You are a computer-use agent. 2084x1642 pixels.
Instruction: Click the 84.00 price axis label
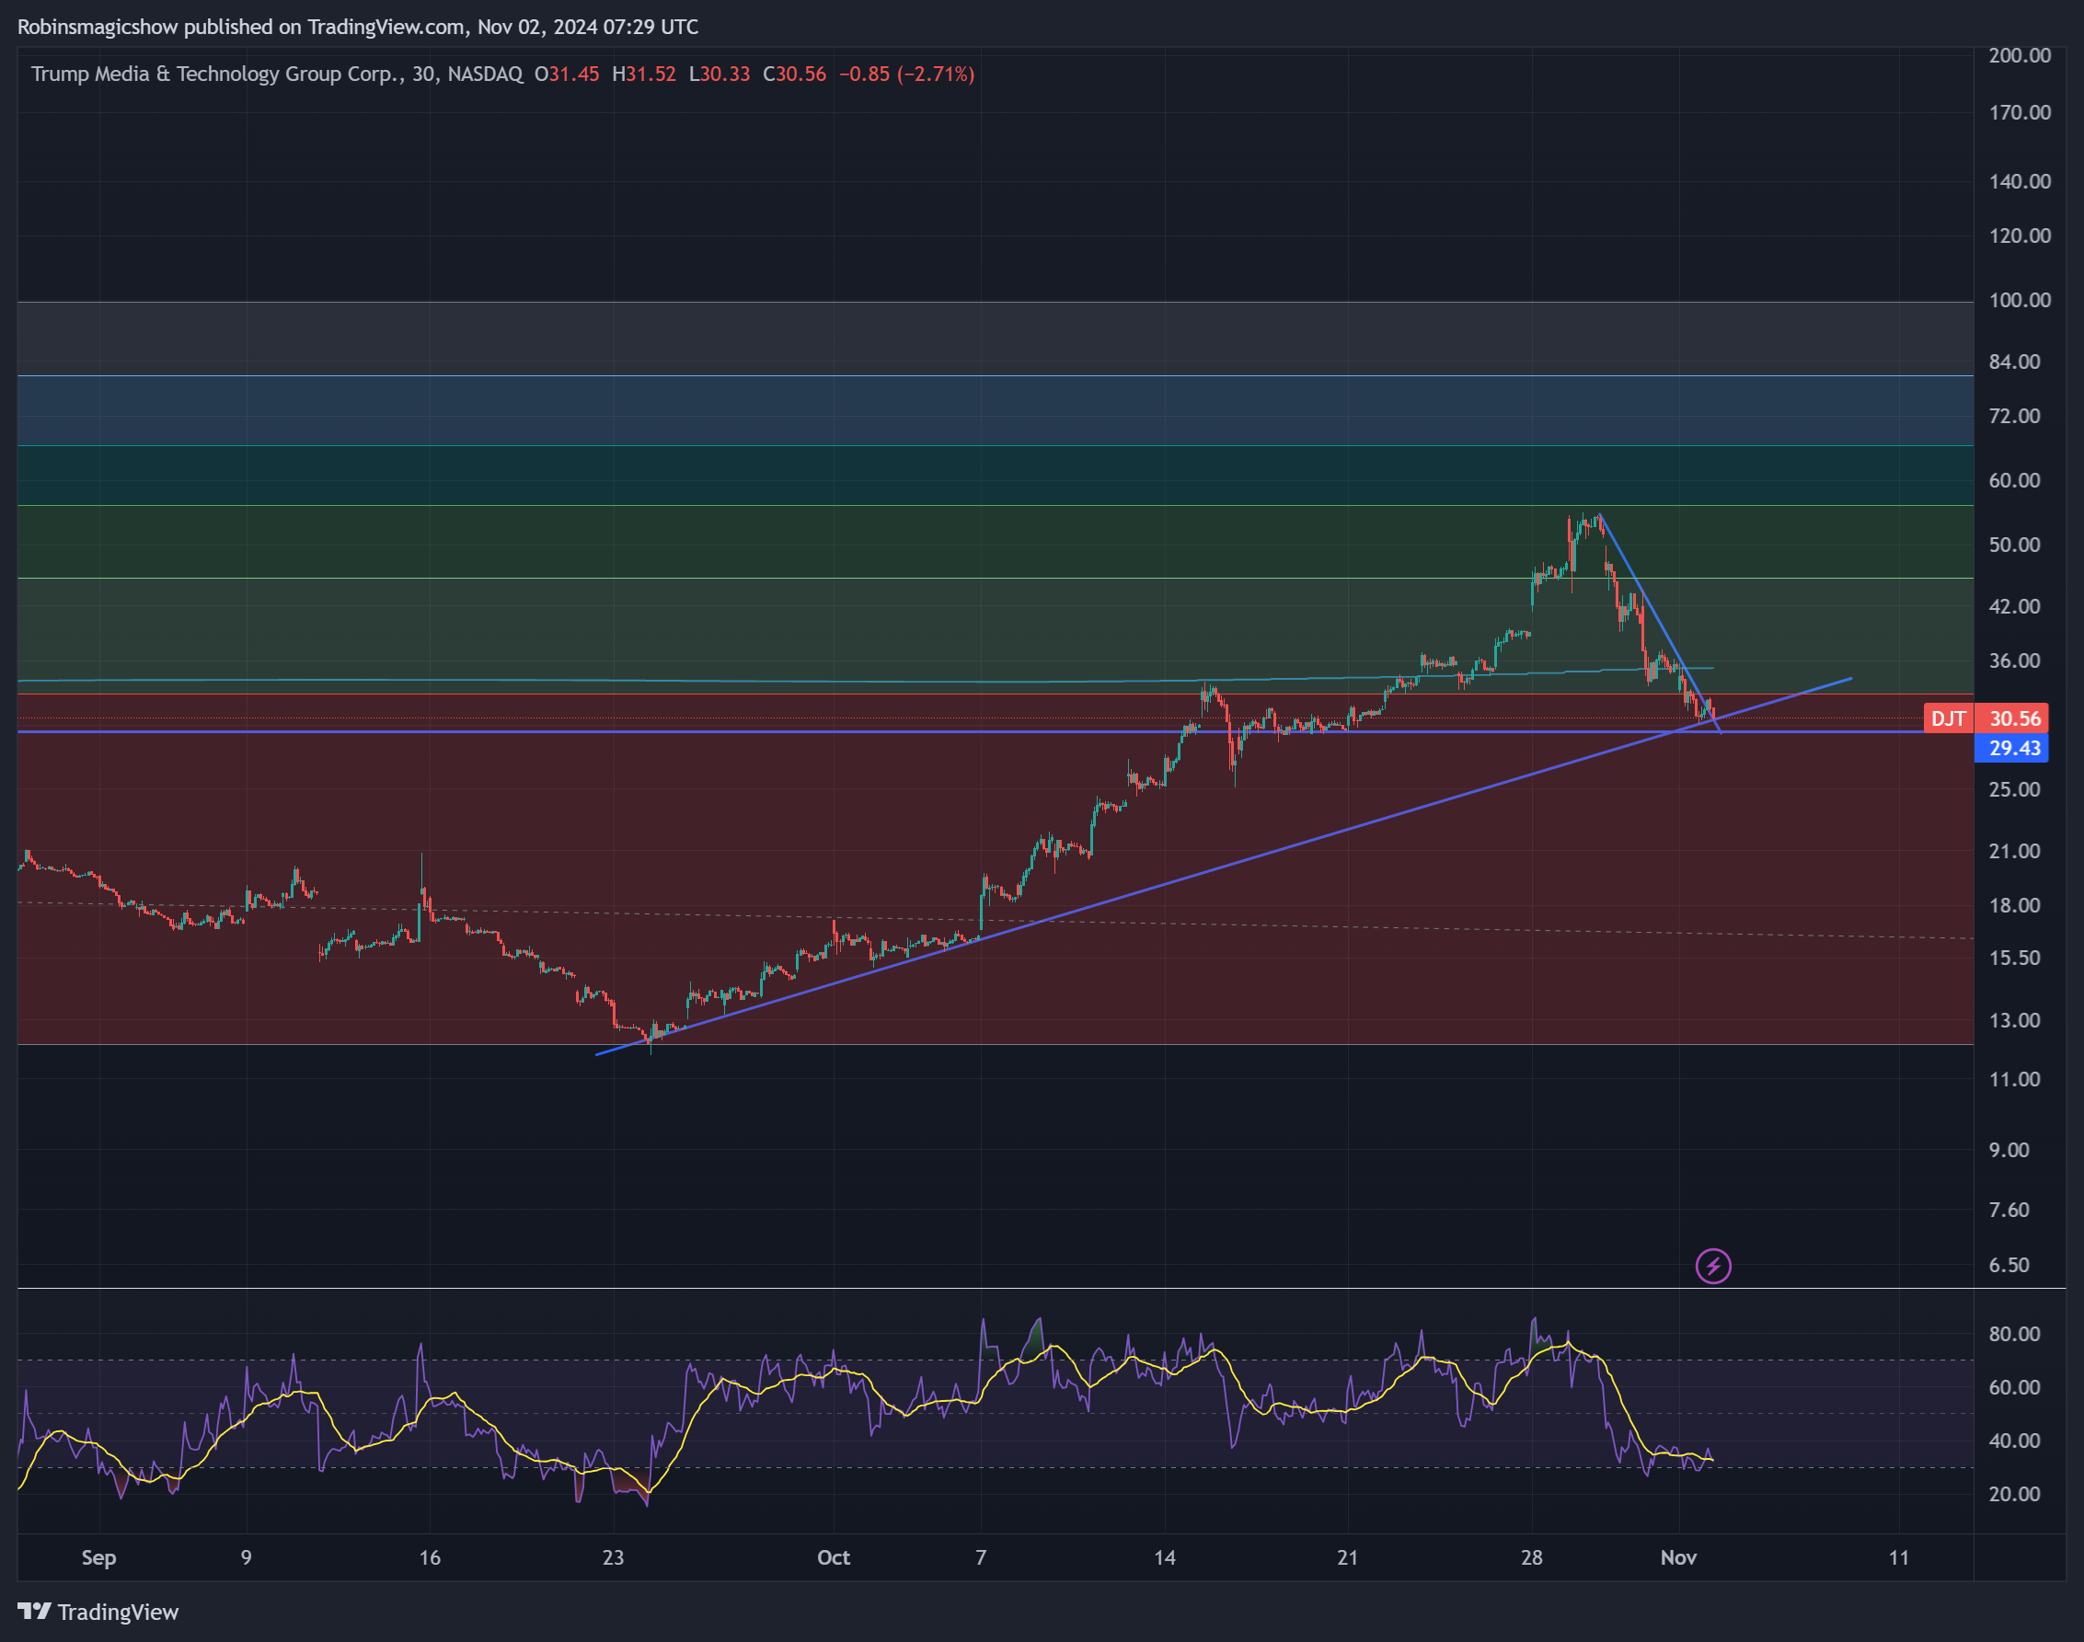[x=2015, y=362]
